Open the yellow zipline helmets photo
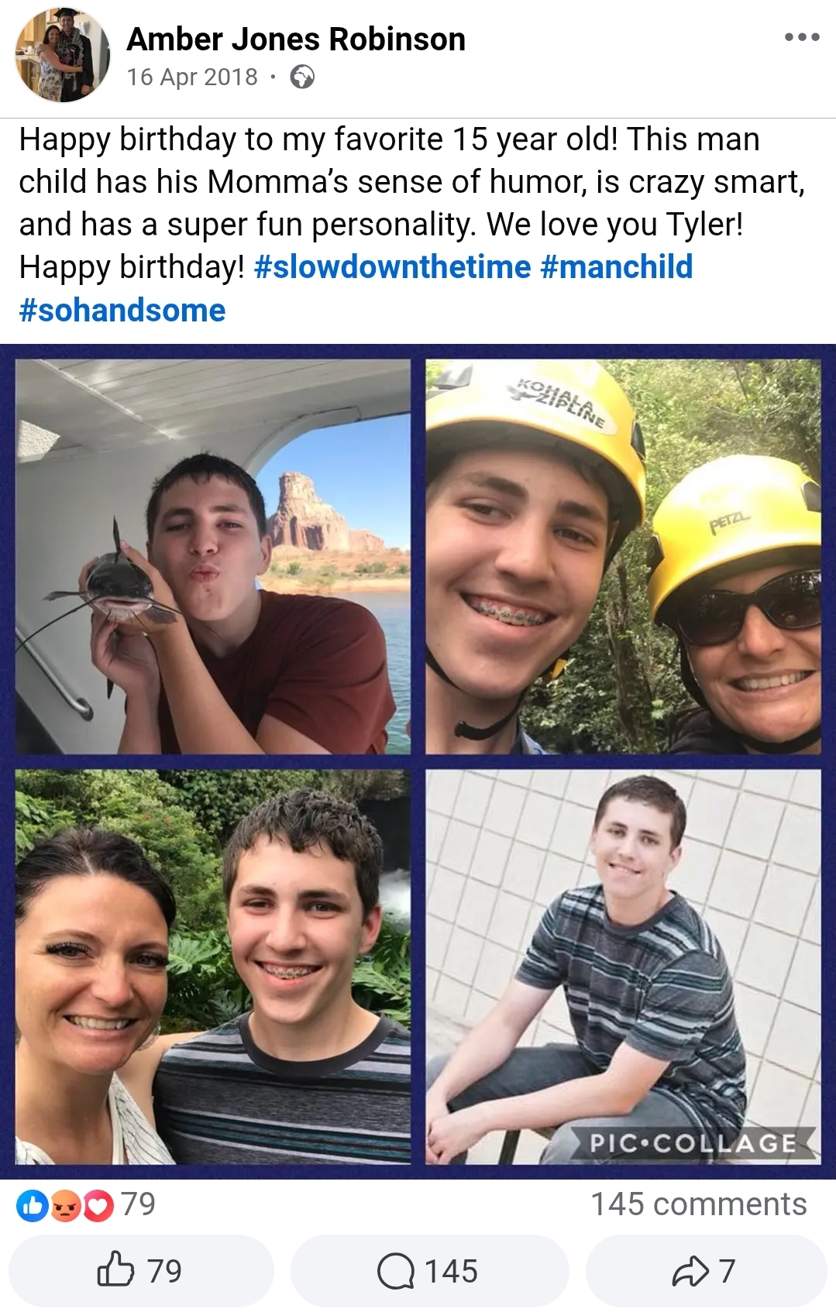836x1312 pixels. point(623,557)
